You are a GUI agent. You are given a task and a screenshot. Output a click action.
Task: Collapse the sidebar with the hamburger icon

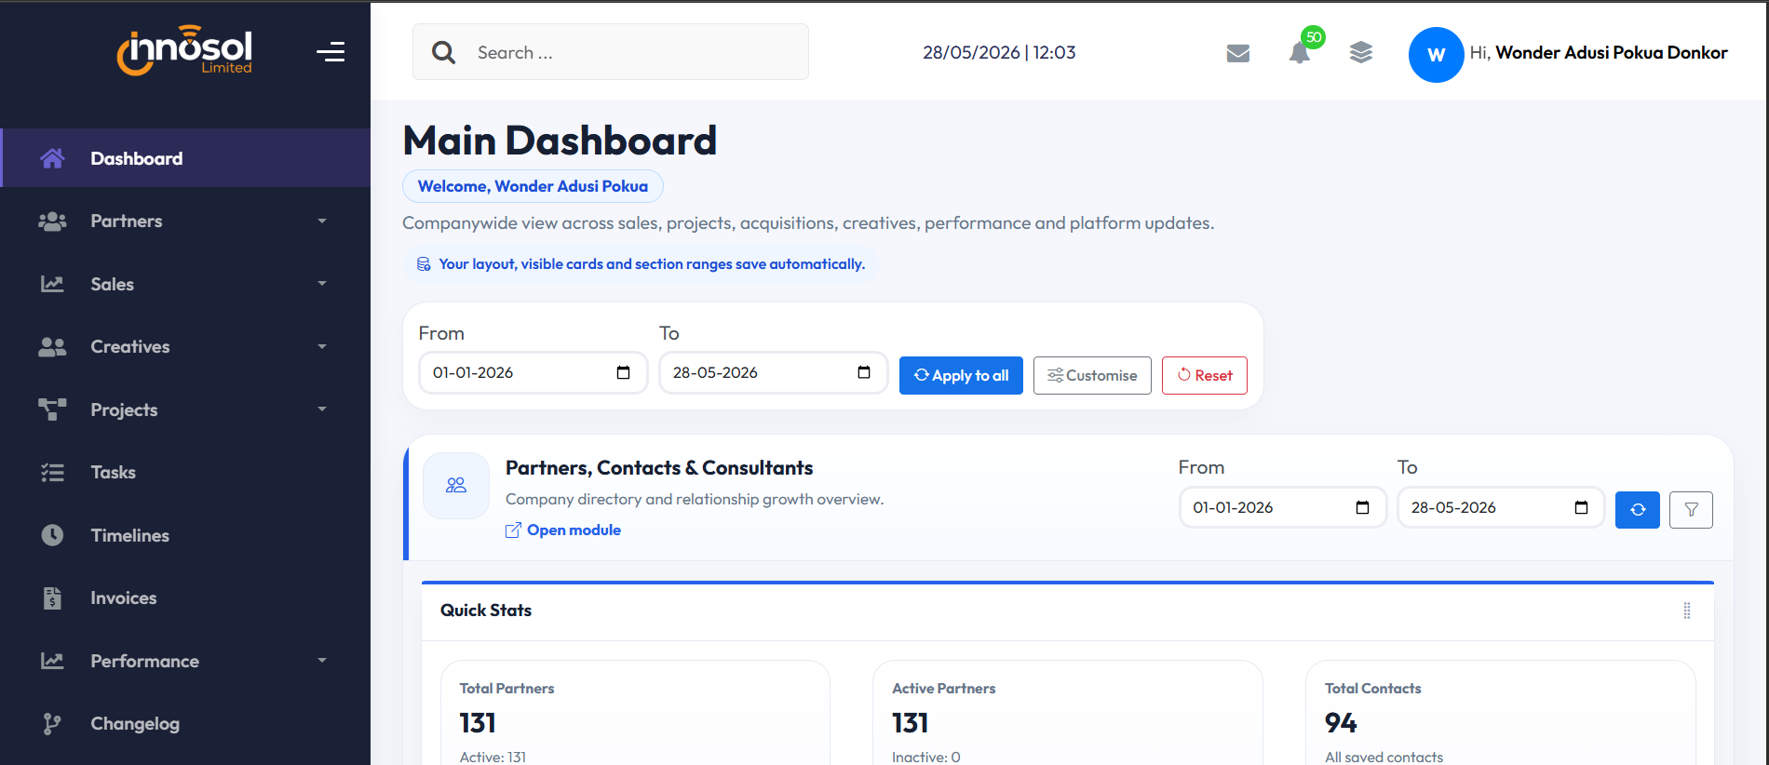[x=331, y=52]
